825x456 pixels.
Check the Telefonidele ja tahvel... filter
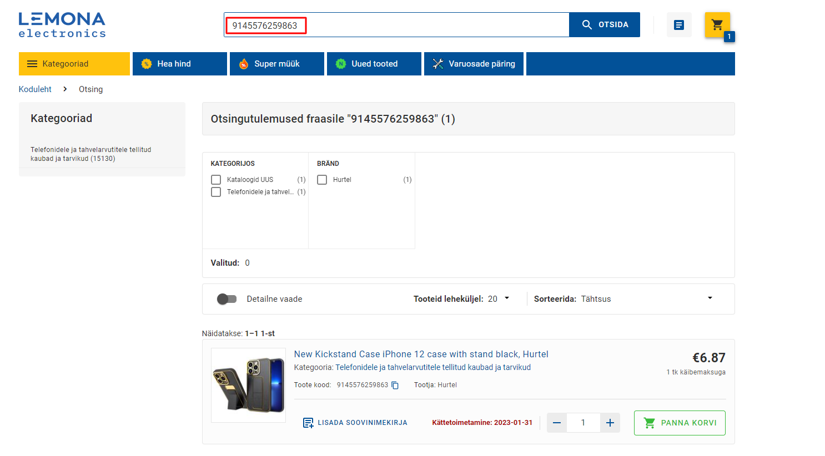[x=216, y=192]
